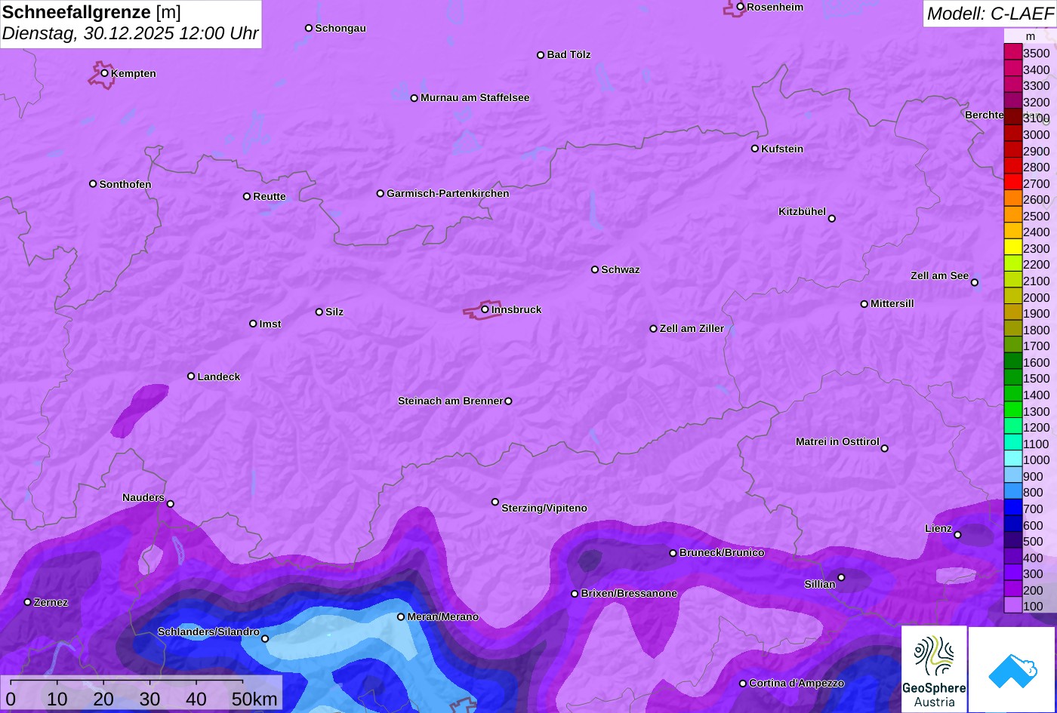This screenshot has width=1057, height=713.
Task: Click the Lienz marker dot
Action: pos(957,535)
